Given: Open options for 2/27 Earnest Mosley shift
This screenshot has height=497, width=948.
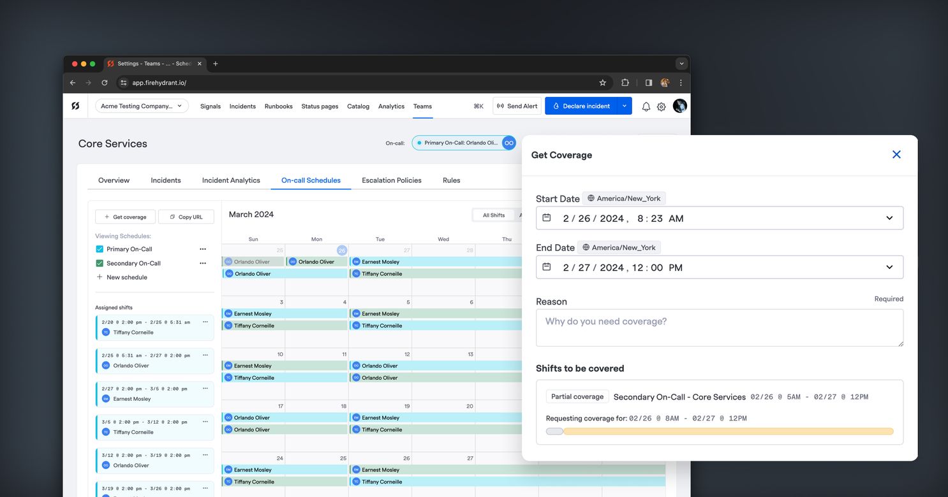Looking at the screenshot, I should [205, 388].
